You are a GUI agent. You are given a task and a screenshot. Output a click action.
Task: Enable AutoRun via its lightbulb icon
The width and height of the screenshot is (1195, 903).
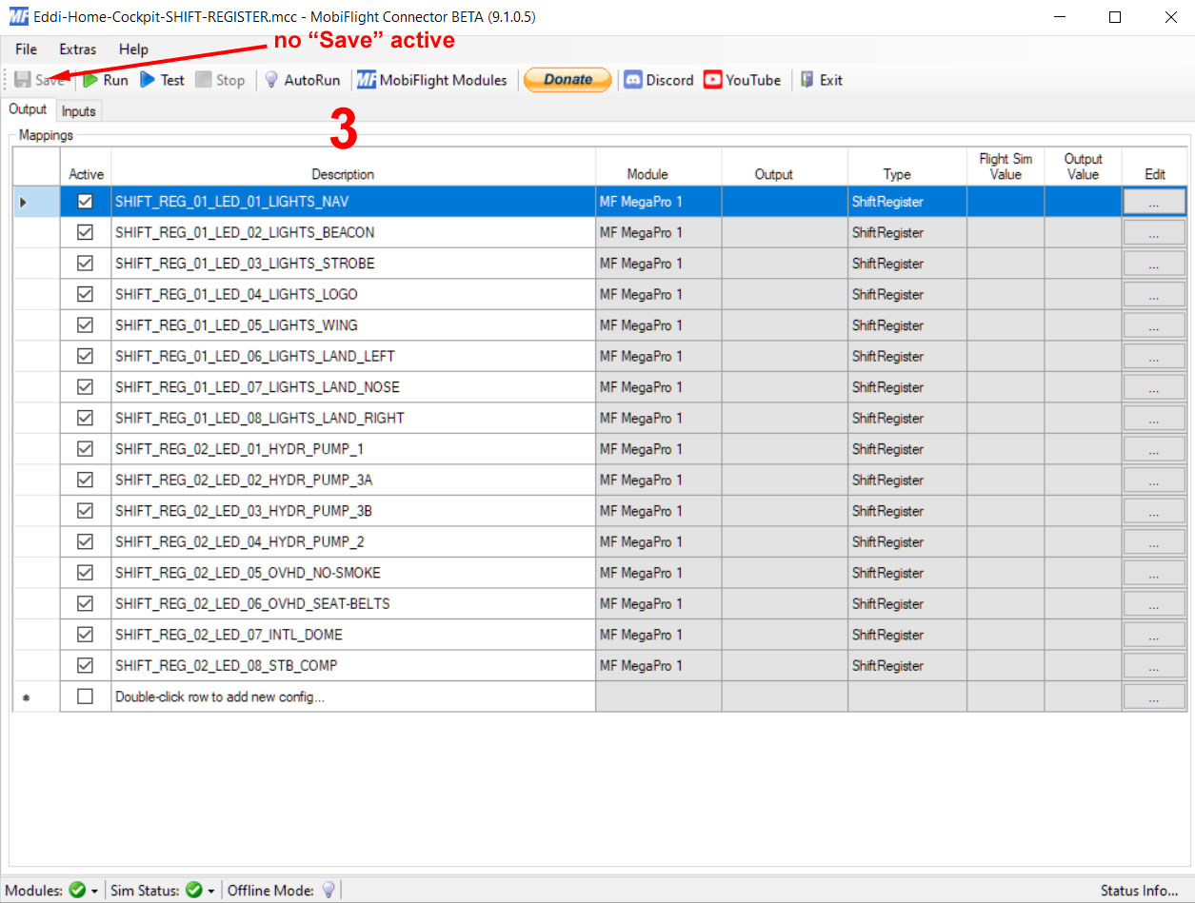click(x=273, y=80)
